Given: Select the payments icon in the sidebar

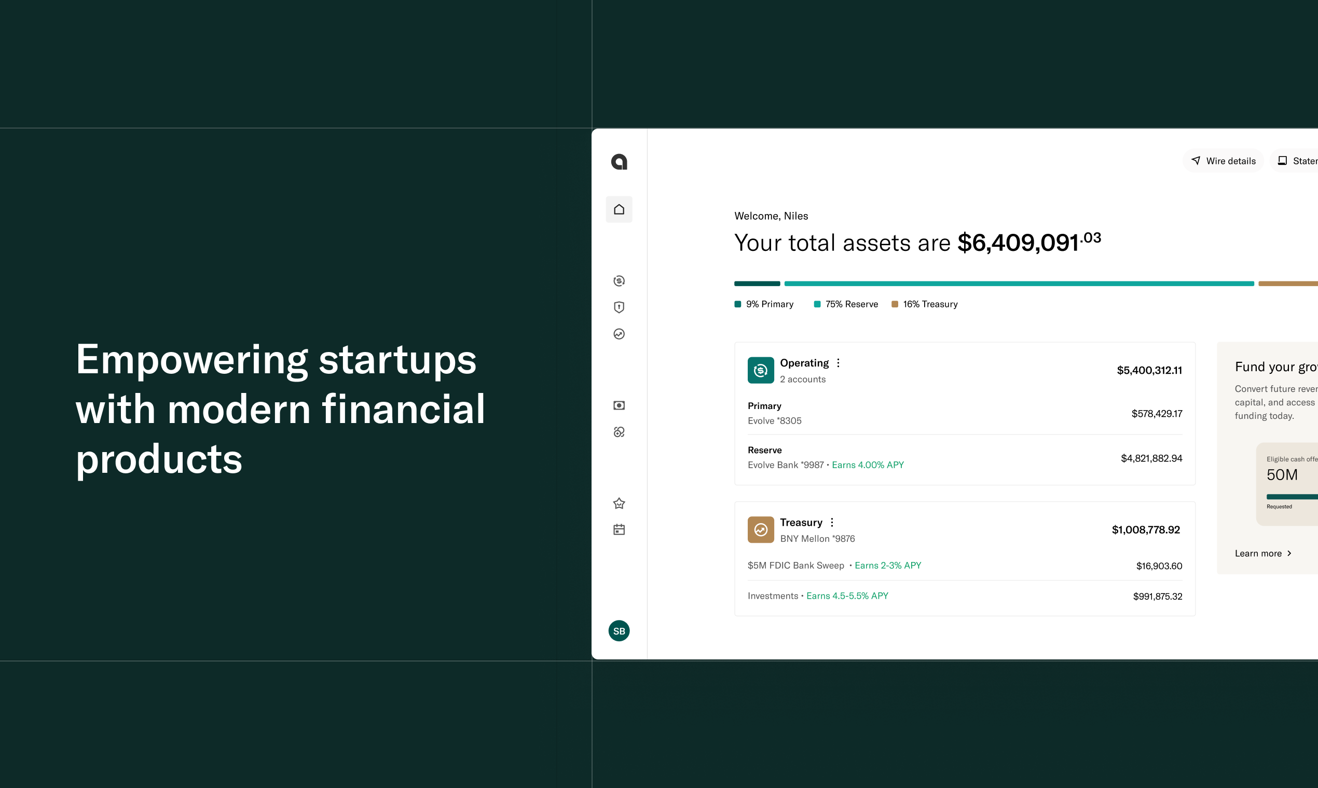Looking at the screenshot, I should tap(619, 280).
